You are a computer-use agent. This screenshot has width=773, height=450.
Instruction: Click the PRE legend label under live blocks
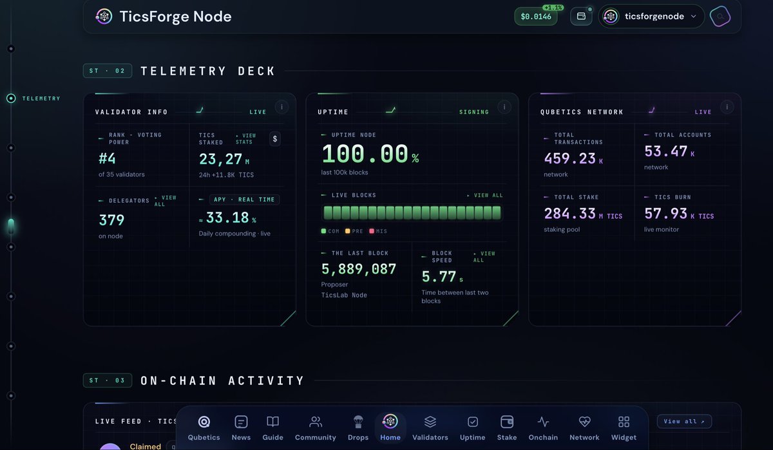(354, 231)
